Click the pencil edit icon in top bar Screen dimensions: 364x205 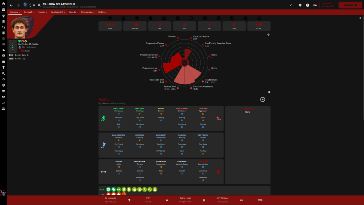[x=290, y=5]
